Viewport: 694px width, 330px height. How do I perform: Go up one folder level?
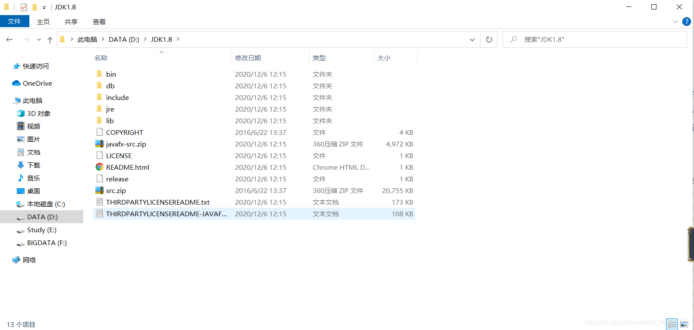tap(50, 40)
